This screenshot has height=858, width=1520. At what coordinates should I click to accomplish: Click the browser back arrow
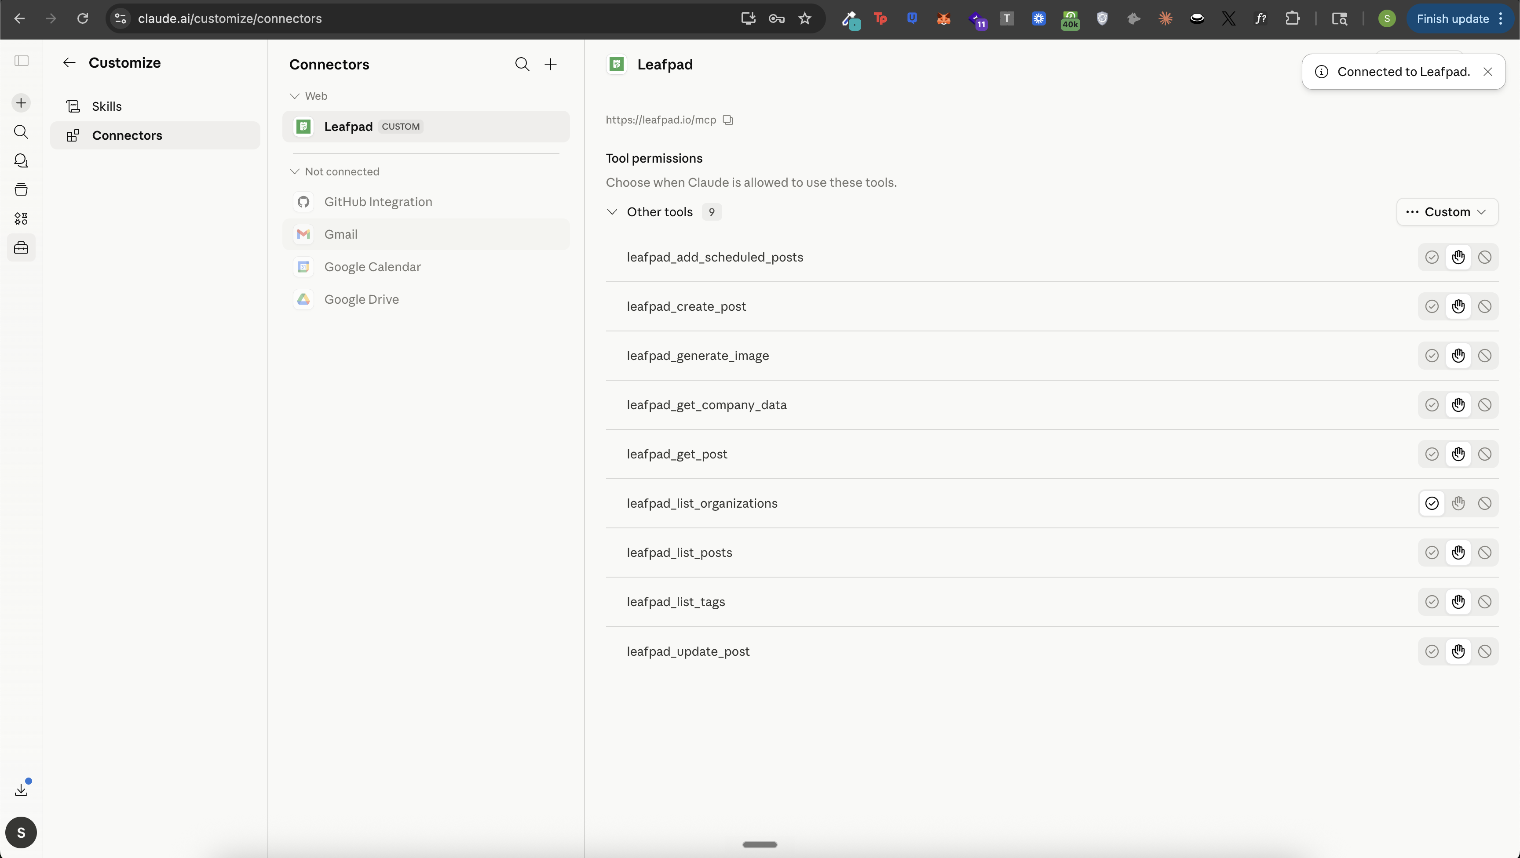pos(19,18)
